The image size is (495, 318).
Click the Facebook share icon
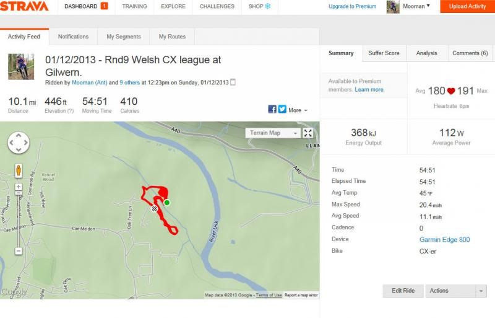272,109
